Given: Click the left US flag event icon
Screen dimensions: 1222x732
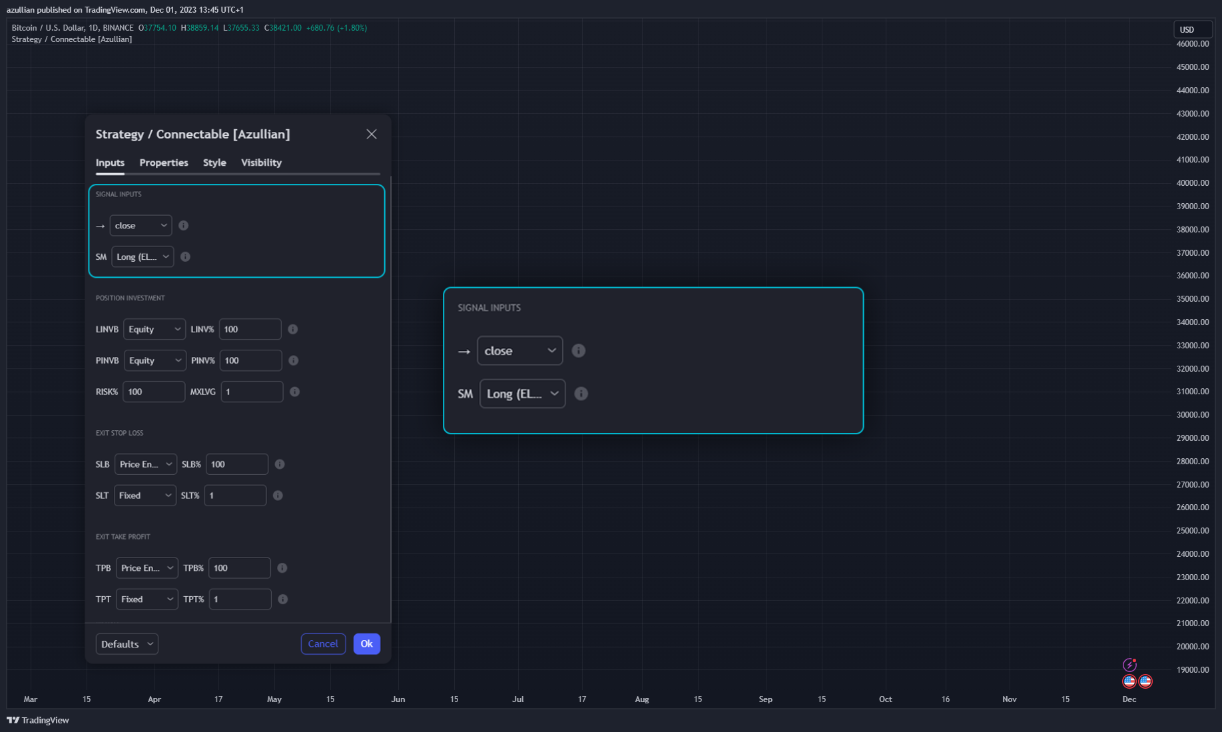Looking at the screenshot, I should [x=1129, y=681].
